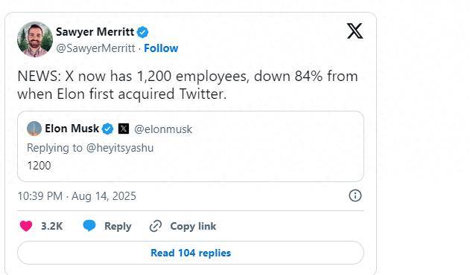Viewport: 470px width, 275px height.
Task: Copy link using the chain icon
Action: 156,226
